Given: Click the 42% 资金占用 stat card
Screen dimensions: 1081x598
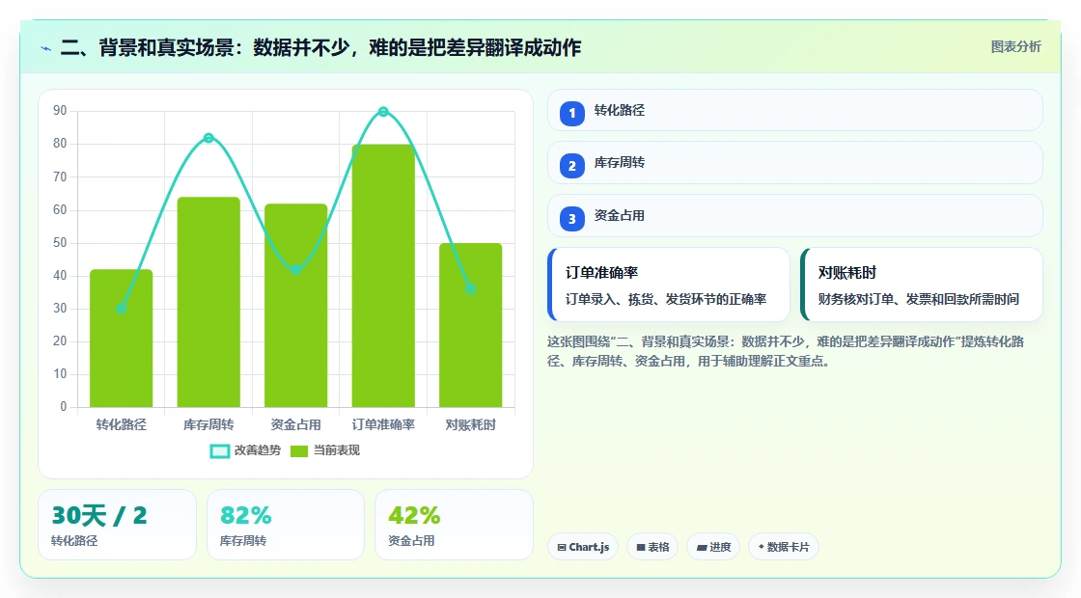Looking at the screenshot, I should pos(454,525).
